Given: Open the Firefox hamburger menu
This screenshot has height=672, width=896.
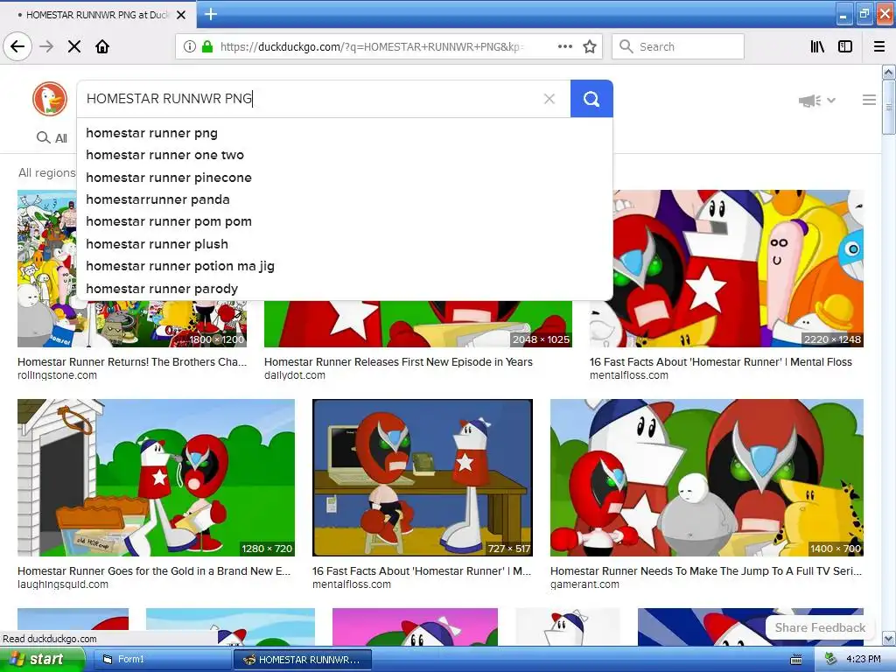Looking at the screenshot, I should coord(879,46).
